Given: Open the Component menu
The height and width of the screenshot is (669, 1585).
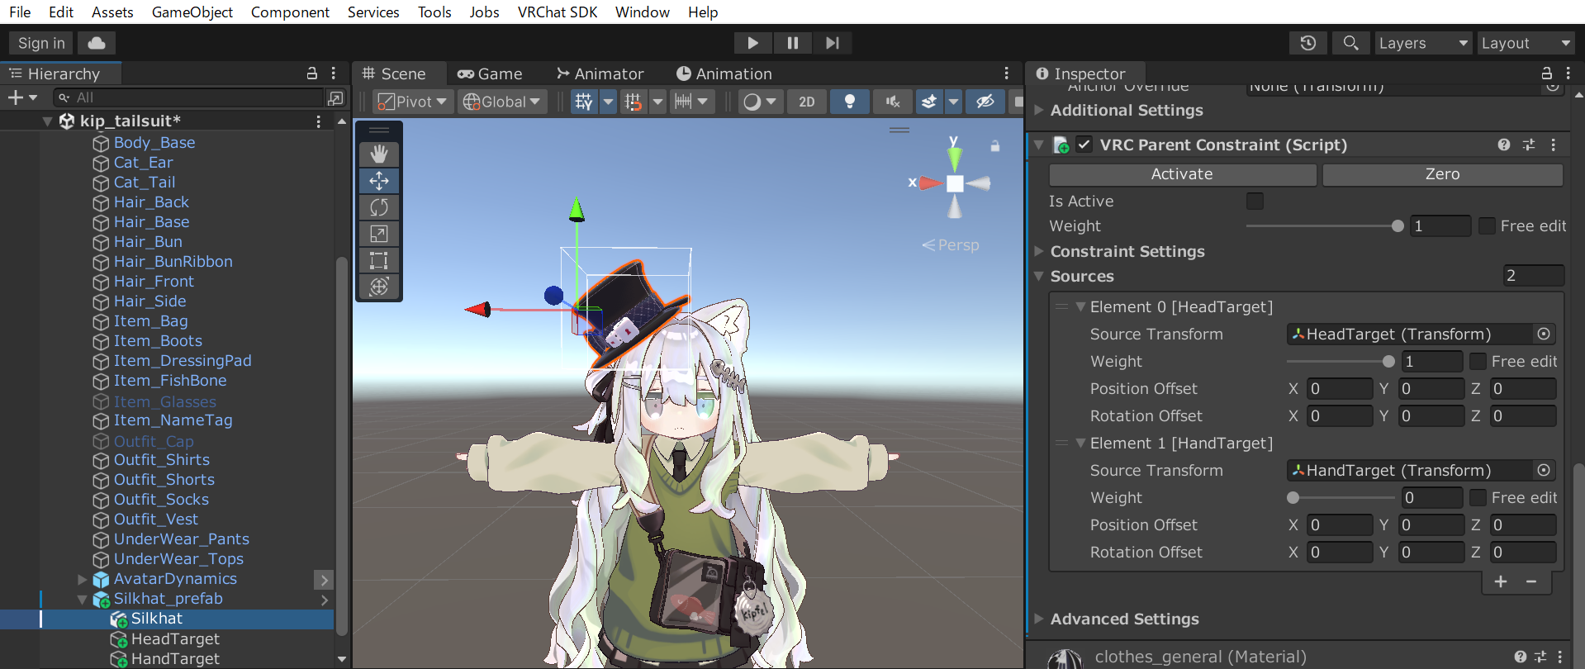Looking at the screenshot, I should [290, 12].
